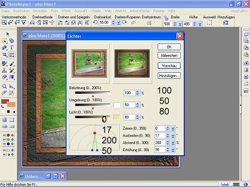Select the gradient fill tool
This screenshot has height=187, width=250.
click(x=11, y=77)
